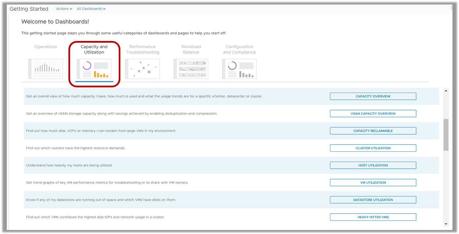Viewport: 459px width, 234px height.
Task: Click the scrollbar down arrow
Action: 446,224
